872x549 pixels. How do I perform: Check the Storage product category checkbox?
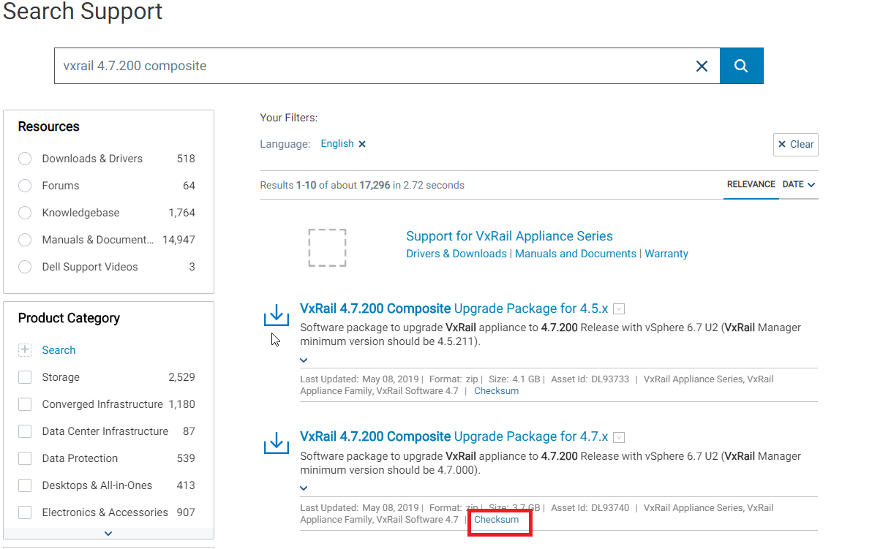[24, 376]
